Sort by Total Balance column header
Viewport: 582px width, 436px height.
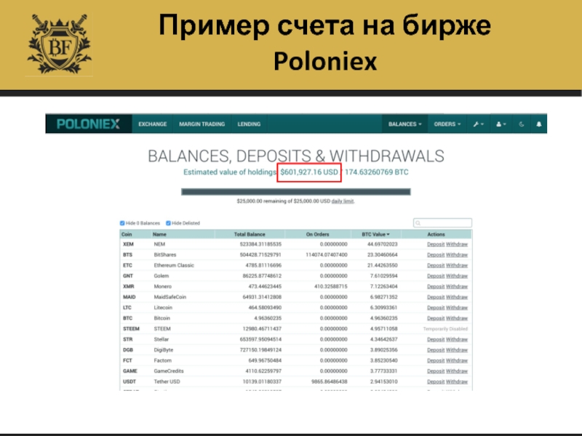(x=250, y=234)
